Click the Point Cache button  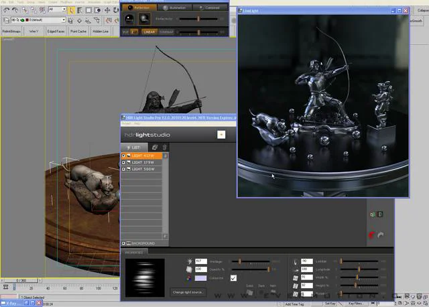pos(78,32)
